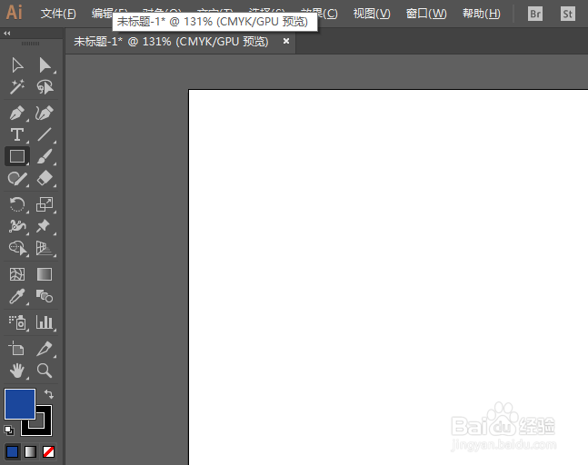The height and width of the screenshot is (465, 588).
Task: Set paint mode to Gradient
Action: (30, 451)
